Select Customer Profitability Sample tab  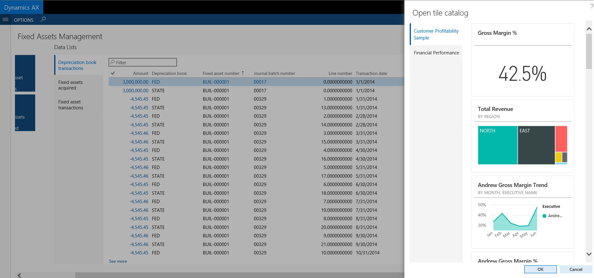pos(436,34)
